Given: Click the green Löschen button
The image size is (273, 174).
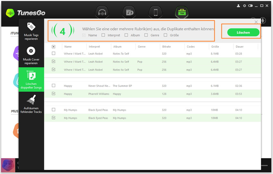Looking at the screenshot, I should [x=243, y=32].
